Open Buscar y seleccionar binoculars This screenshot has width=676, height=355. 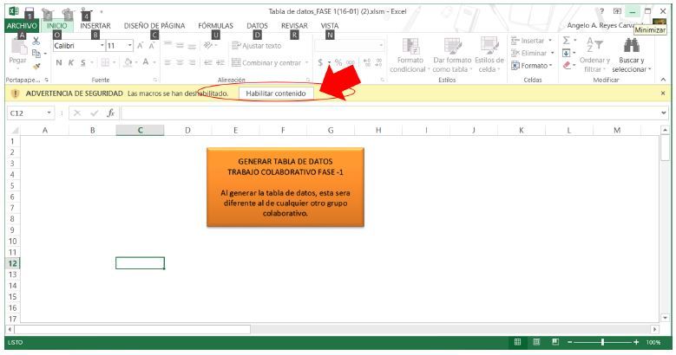(x=631, y=55)
